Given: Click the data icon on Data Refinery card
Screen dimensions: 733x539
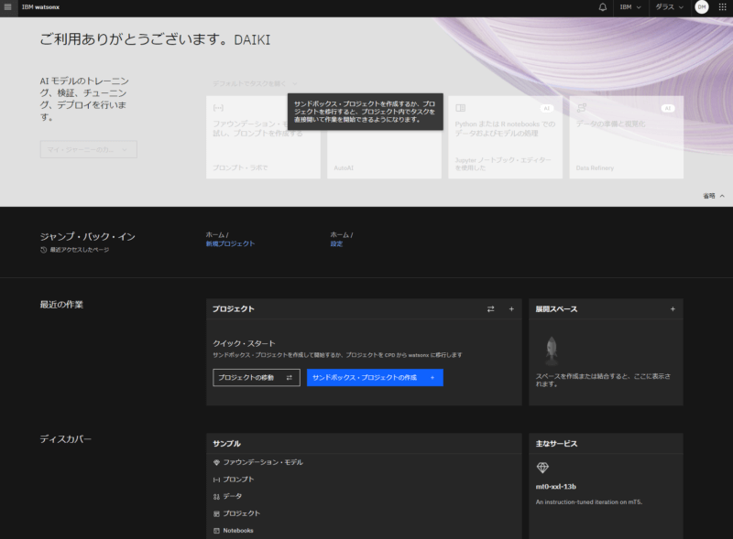Looking at the screenshot, I should coord(582,108).
